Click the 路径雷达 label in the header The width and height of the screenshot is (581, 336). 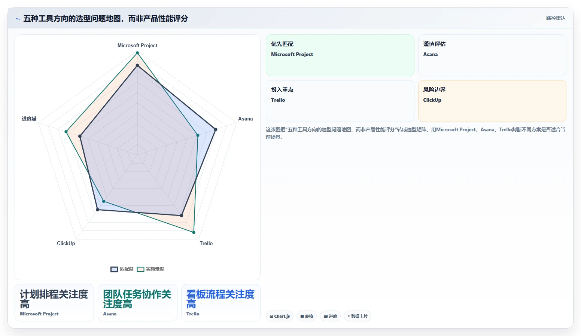pos(556,18)
